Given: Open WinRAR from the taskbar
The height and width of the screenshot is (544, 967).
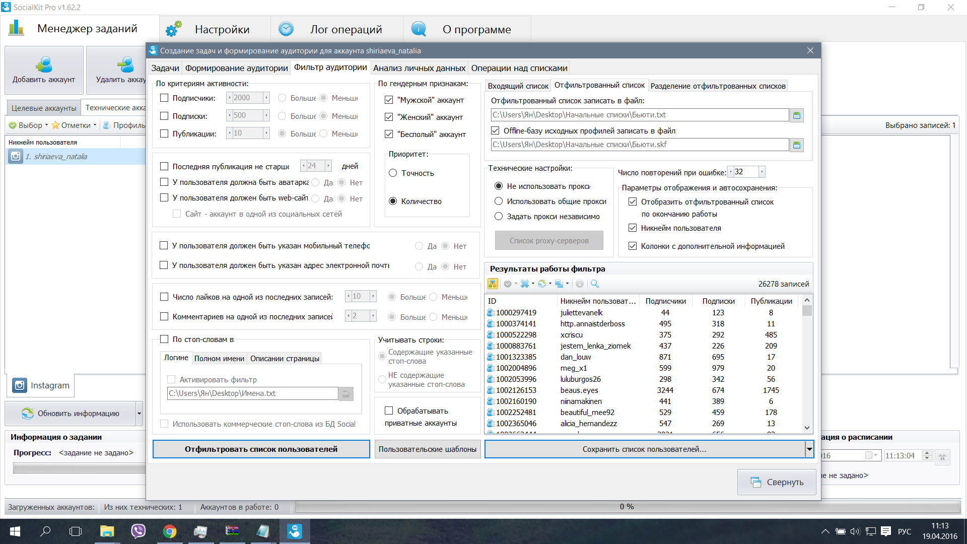Looking at the screenshot, I should point(232,531).
